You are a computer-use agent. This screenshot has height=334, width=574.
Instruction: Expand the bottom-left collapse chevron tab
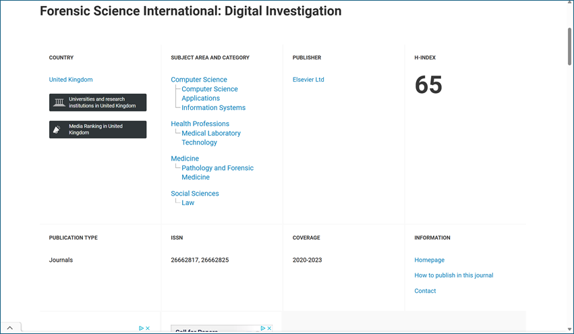11,327
